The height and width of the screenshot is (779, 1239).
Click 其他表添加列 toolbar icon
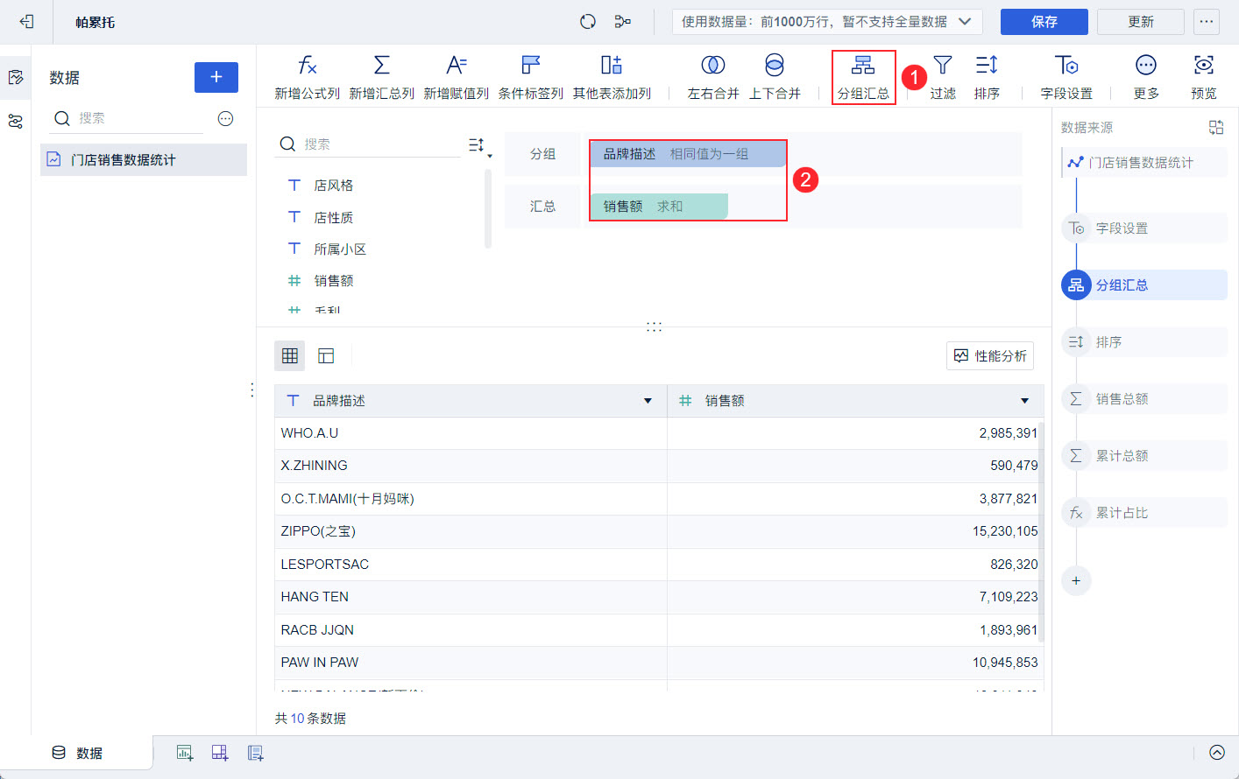[x=612, y=77]
